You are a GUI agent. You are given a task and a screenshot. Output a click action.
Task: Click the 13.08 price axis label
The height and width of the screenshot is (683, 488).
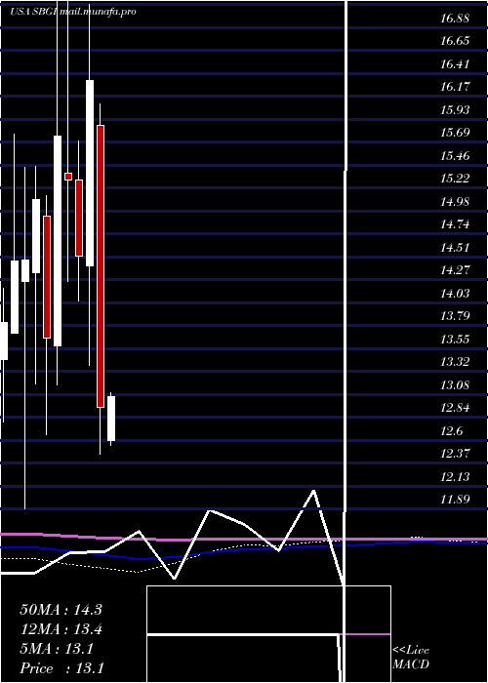(455, 384)
